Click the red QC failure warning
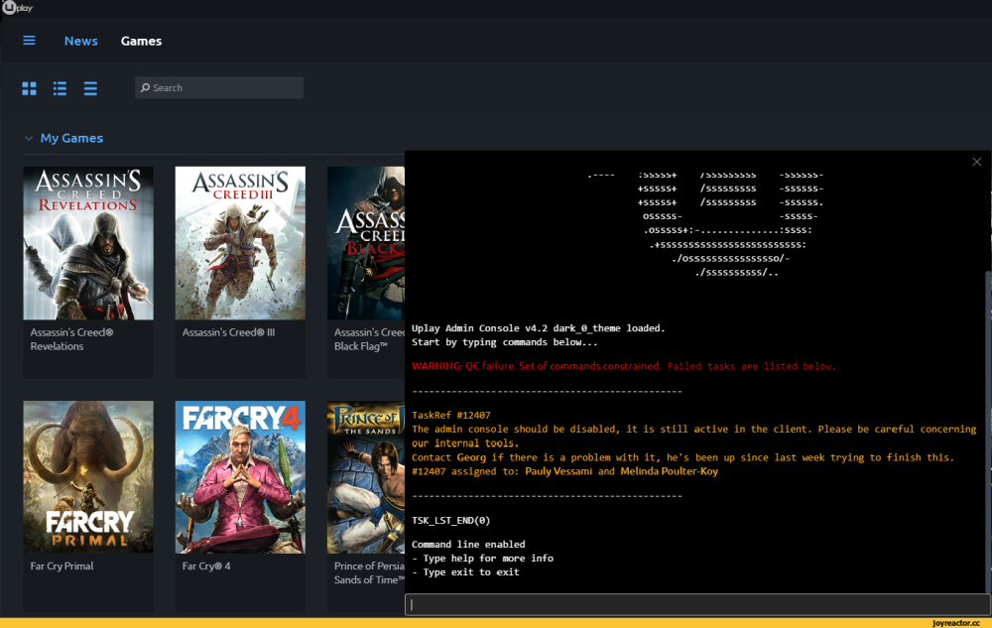This screenshot has height=628, width=992. click(x=623, y=366)
